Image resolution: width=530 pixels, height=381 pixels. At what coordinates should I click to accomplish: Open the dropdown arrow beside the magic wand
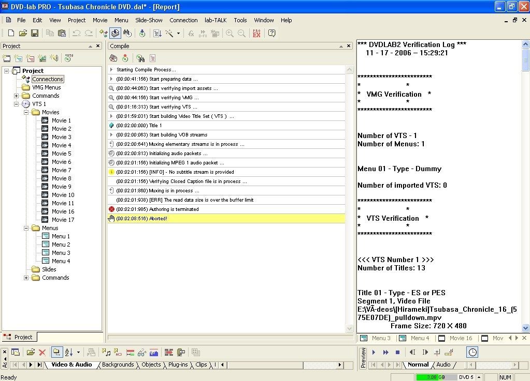coord(178,33)
